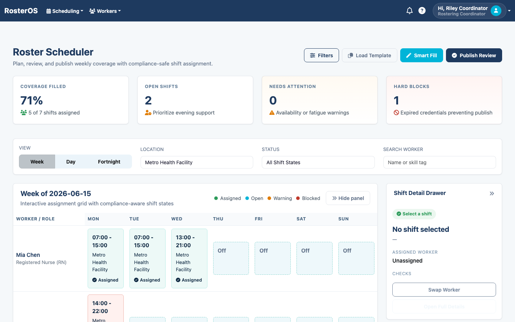Click the Mia Chen worker name
Image resolution: width=515 pixels, height=322 pixels.
click(x=28, y=255)
